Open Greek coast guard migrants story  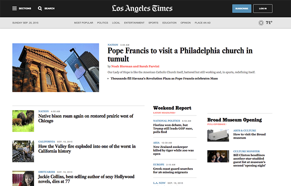pyautogui.click(x=173, y=170)
